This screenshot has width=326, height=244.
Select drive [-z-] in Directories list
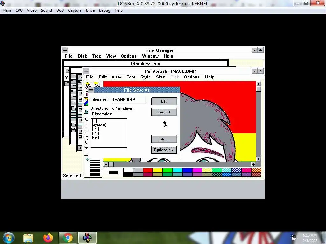[96, 137]
